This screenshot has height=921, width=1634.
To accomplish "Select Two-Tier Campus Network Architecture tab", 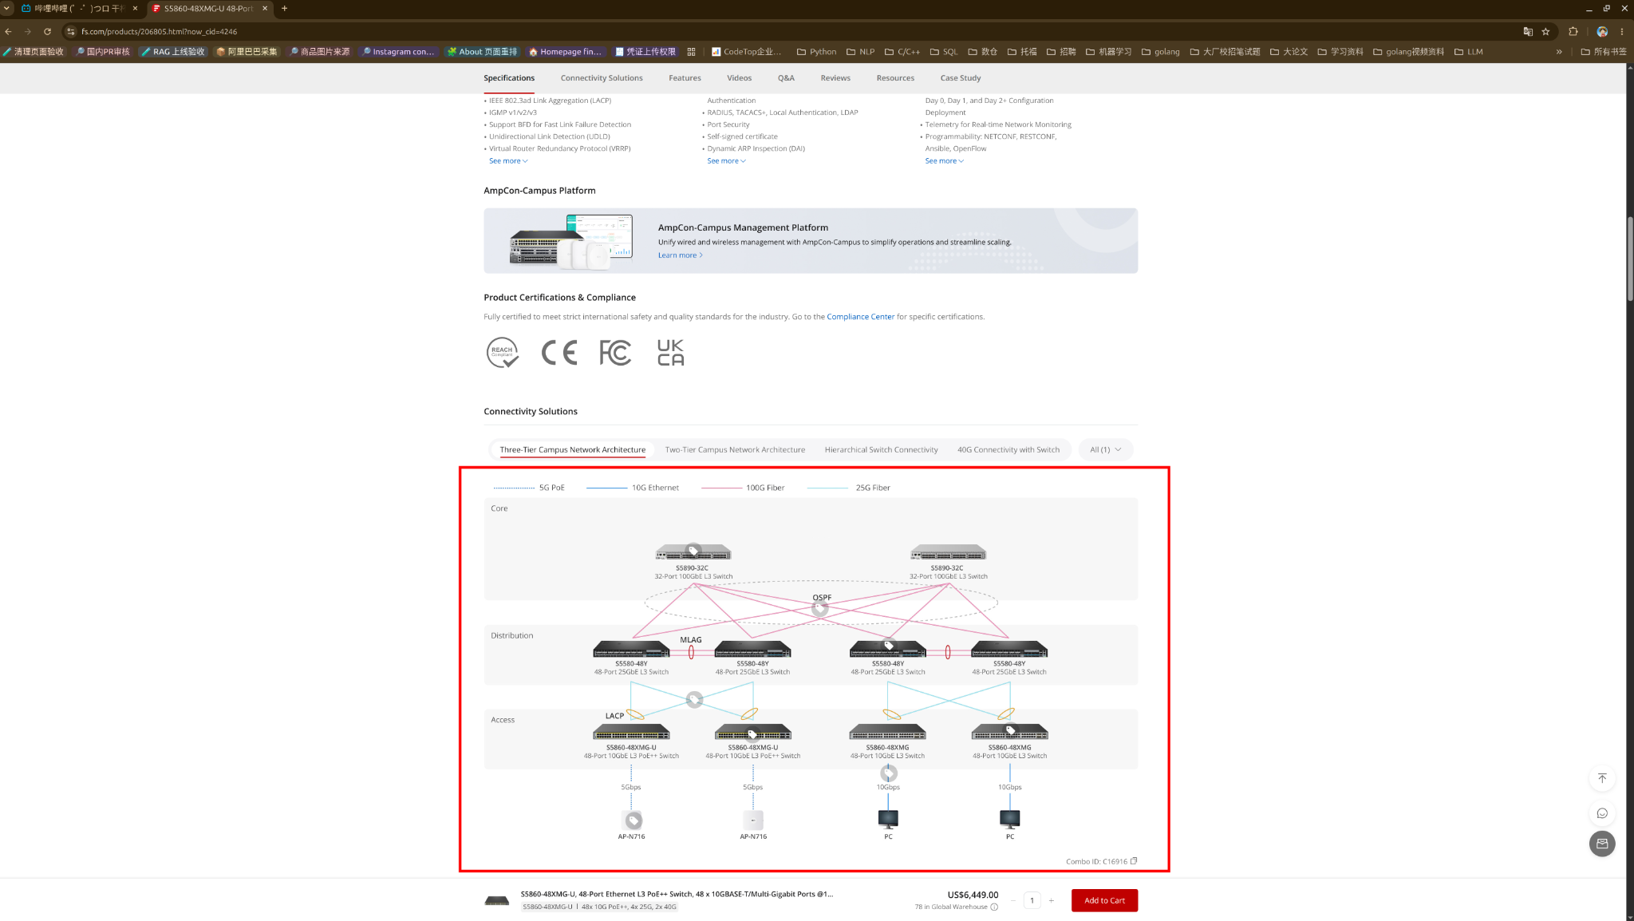I will (x=735, y=450).
